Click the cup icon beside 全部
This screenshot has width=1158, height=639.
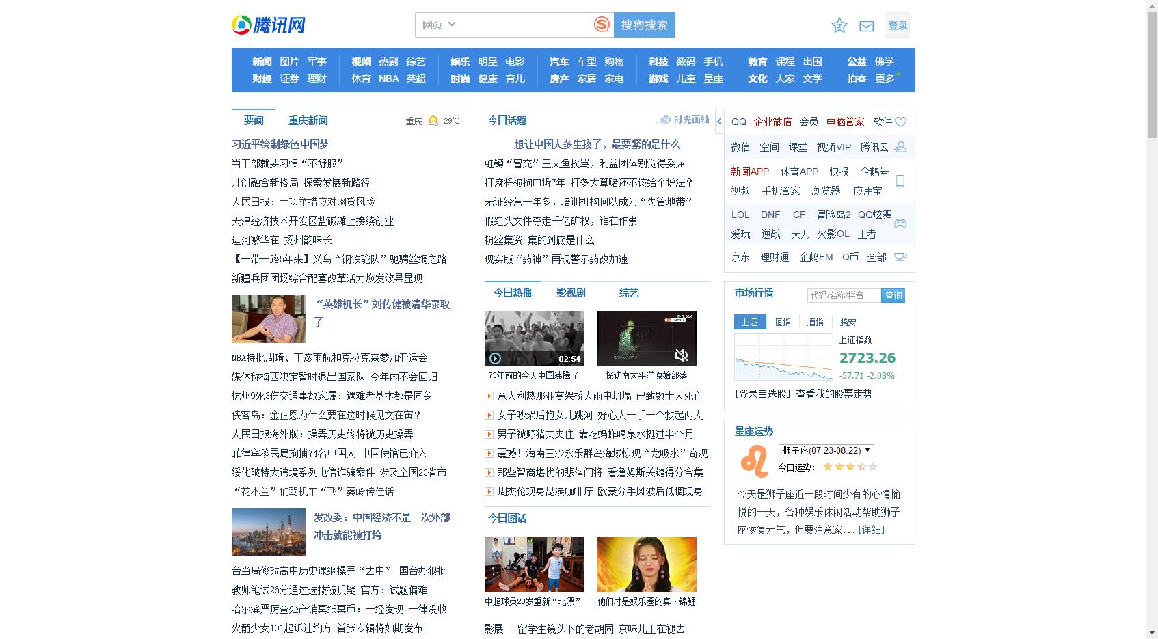pyautogui.click(x=900, y=257)
